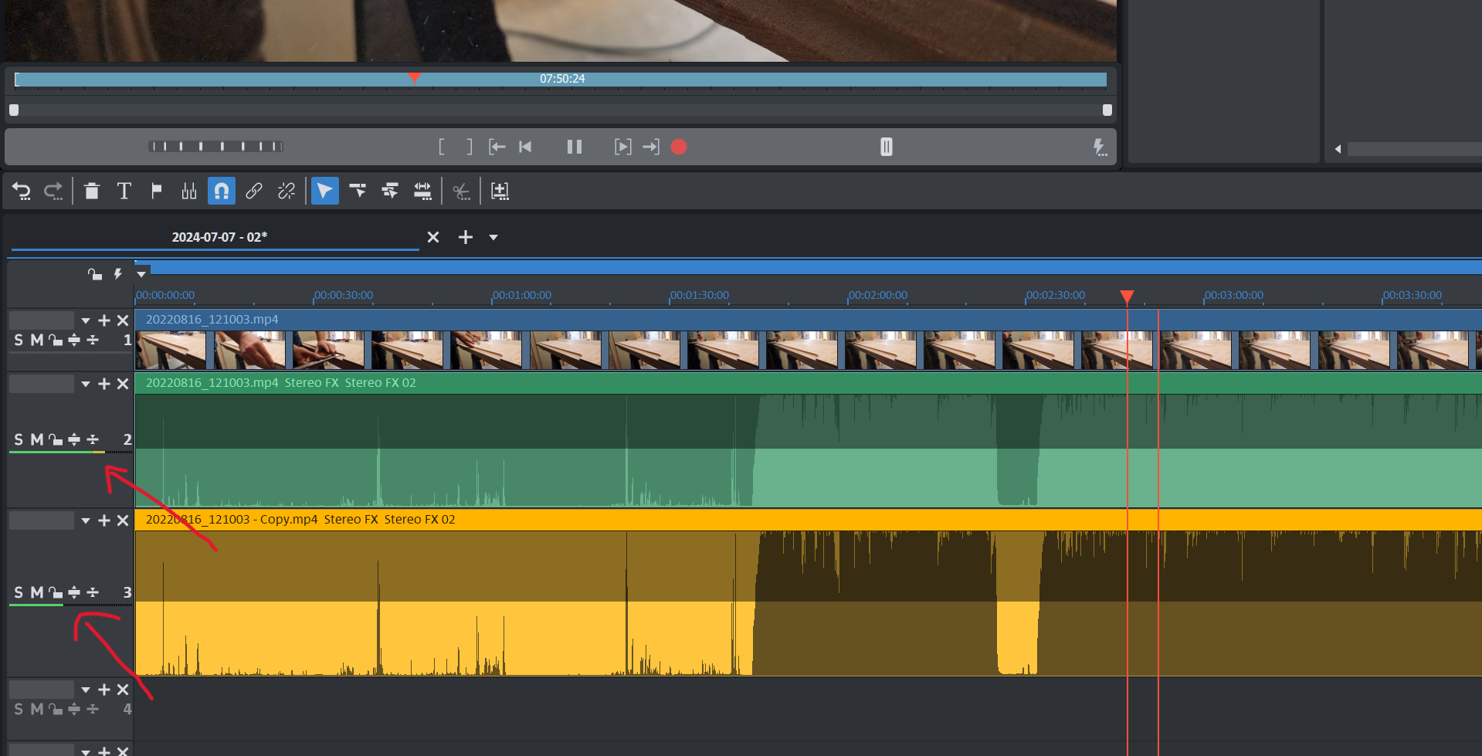Set range start with left bracket
The height and width of the screenshot is (756, 1482).
[x=442, y=147]
